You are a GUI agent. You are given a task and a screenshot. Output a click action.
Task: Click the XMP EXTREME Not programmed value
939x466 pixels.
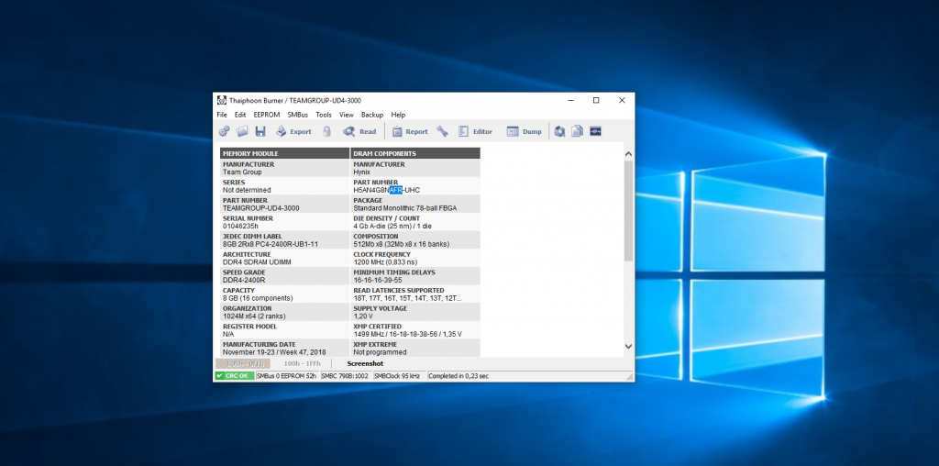point(380,352)
